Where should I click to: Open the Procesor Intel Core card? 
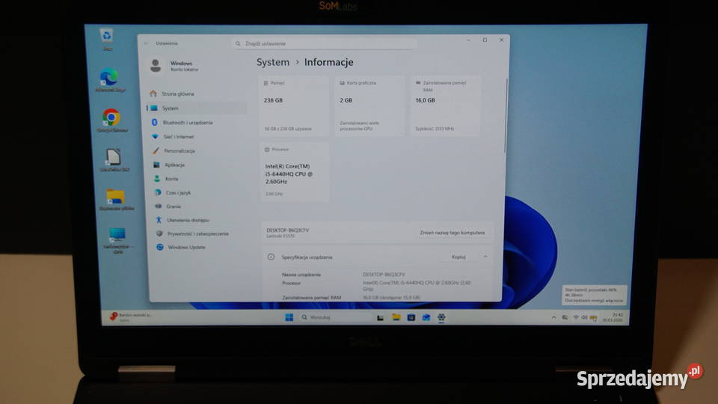295,172
